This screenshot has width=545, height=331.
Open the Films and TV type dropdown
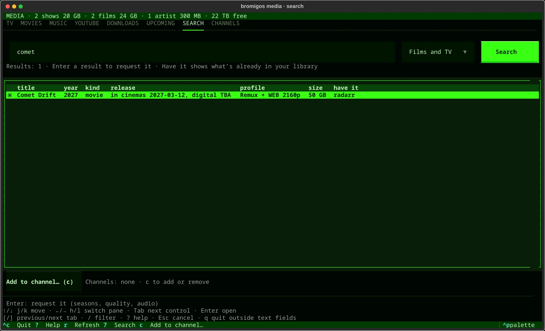pos(438,52)
